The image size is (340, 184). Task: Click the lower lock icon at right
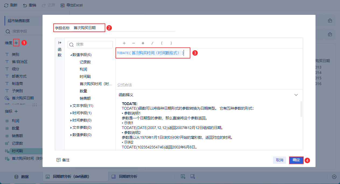pyautogui.click(x=330, y=34)
